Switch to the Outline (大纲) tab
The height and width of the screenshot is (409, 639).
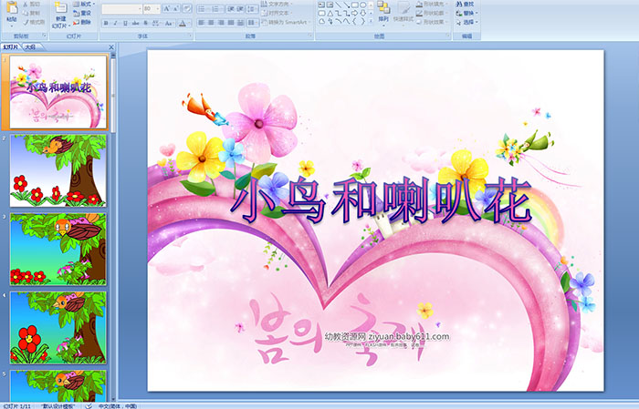30,46
